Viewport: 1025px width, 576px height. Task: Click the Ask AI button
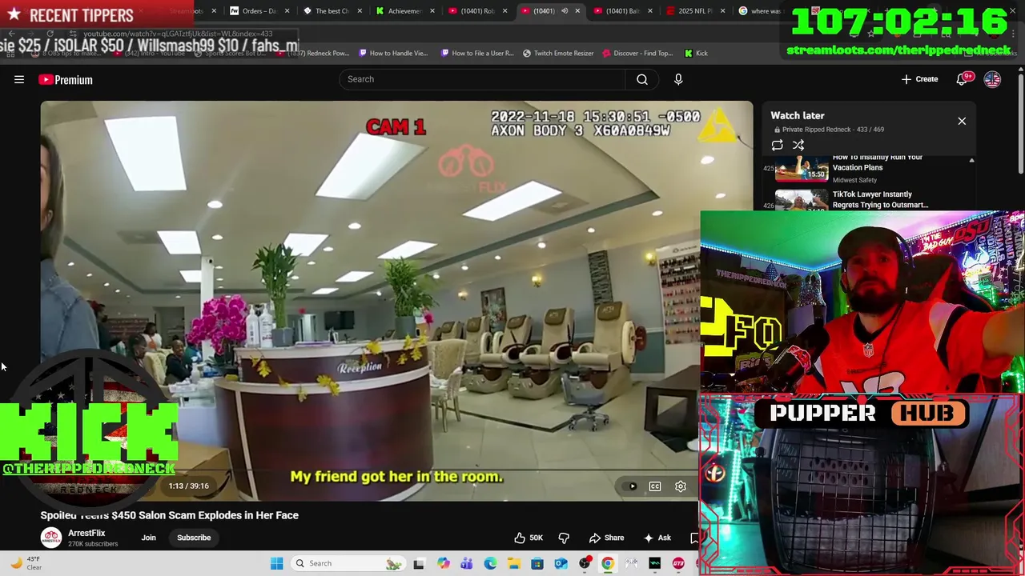(x=657, y=538)
